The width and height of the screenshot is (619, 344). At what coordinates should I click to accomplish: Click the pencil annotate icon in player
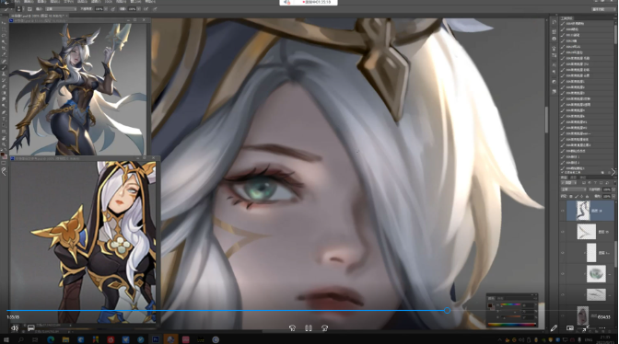(554, 327)
